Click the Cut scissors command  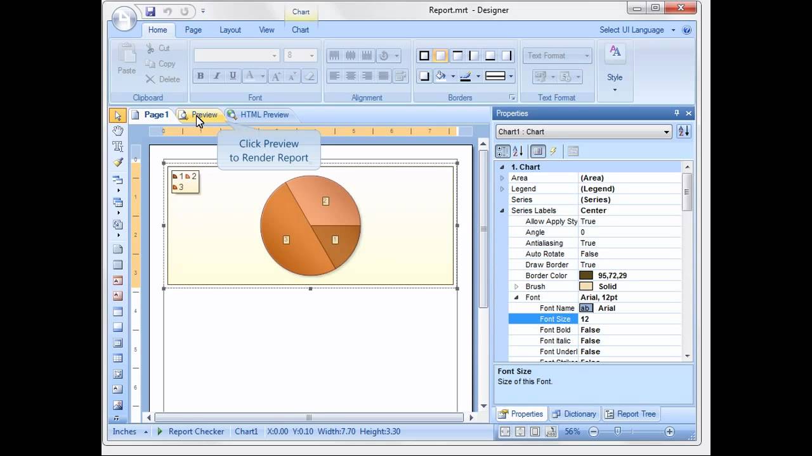158,48
